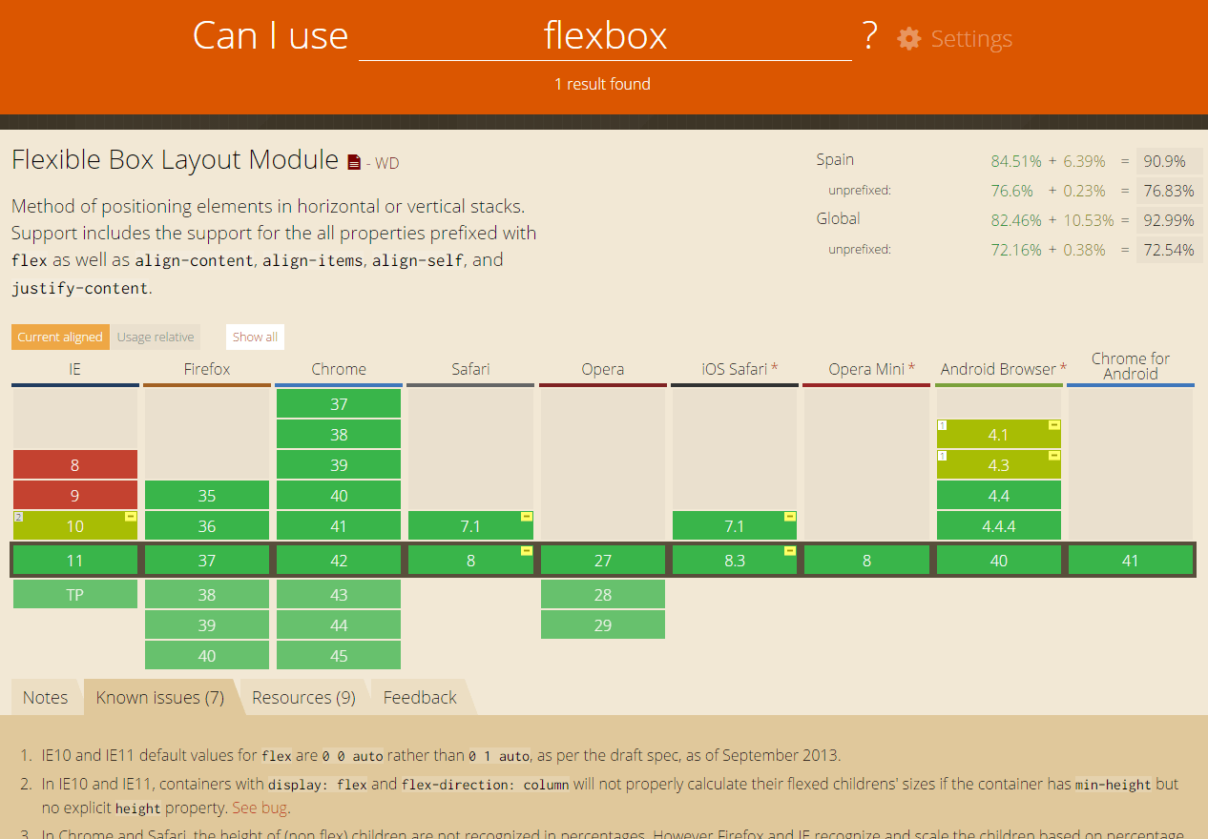The height and width of the screenshot is (839, 1208).
Task: Click the Opera 28 cell
Action: click(x=603, y=594)
